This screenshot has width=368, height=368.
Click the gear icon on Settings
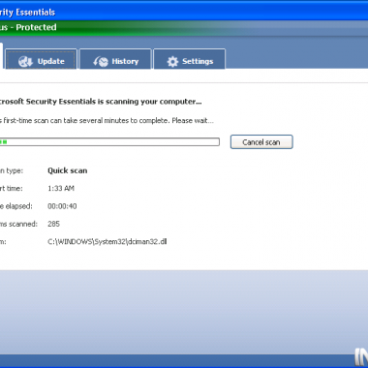(x=172, y=61)
